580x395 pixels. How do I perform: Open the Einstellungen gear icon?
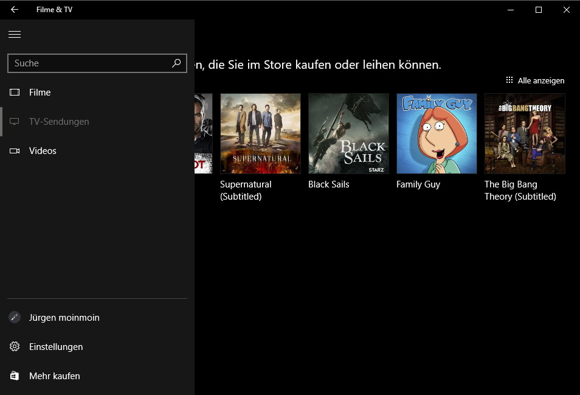tap(15, 346)
